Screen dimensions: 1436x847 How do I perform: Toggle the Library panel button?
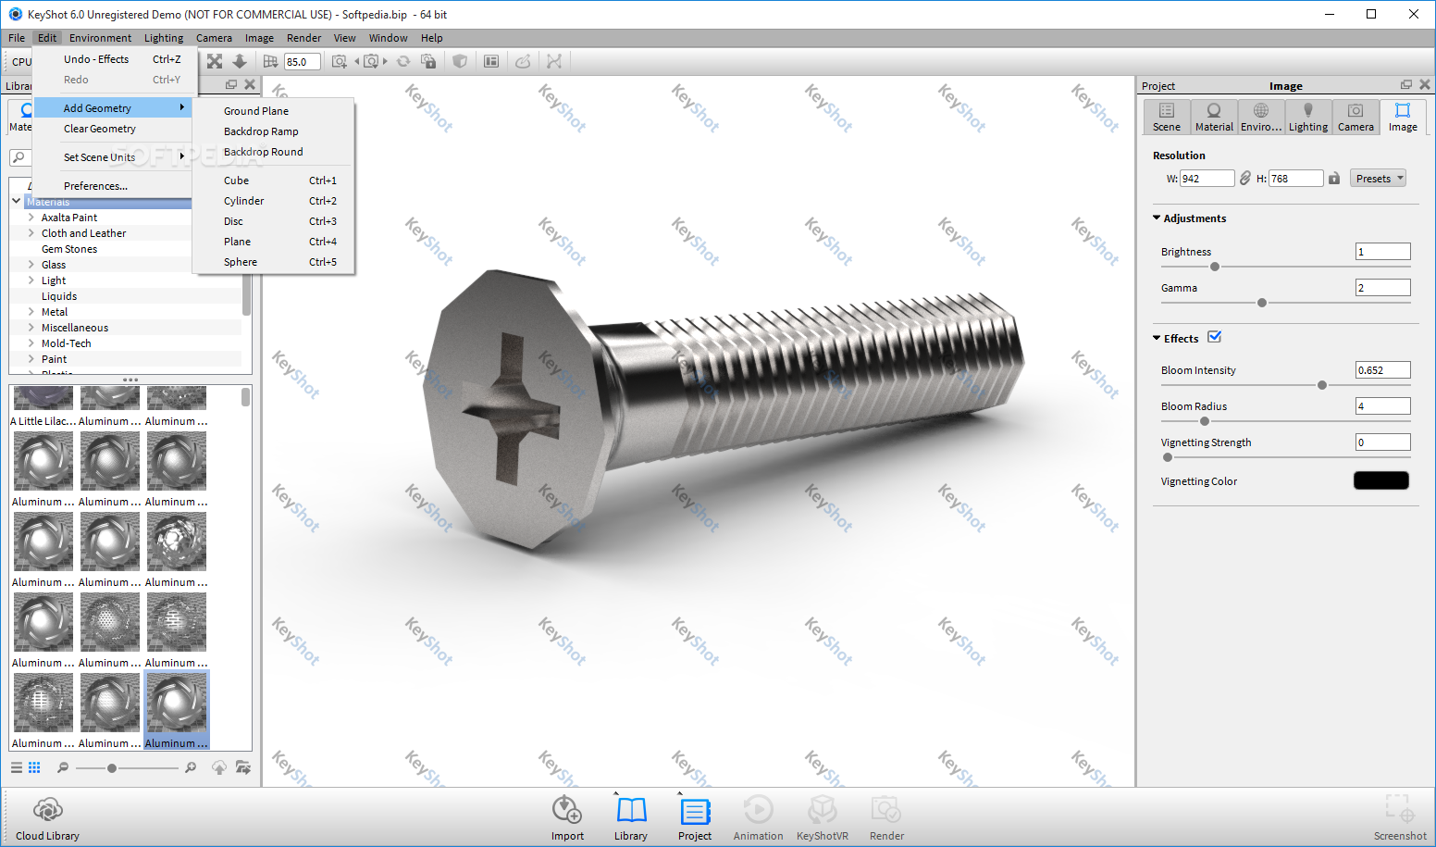[x=631, y=818]
